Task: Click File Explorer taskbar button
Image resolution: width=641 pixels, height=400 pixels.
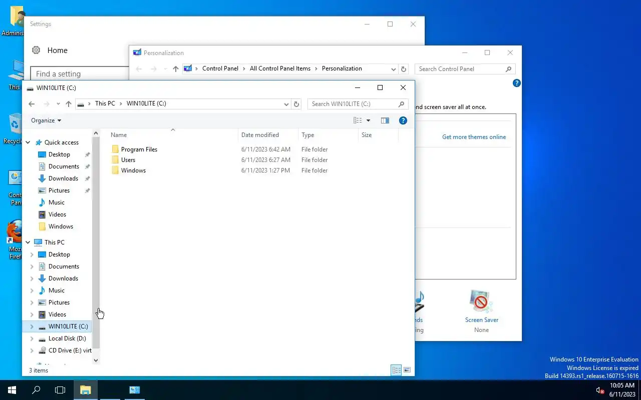Action: tap(85, 390)
